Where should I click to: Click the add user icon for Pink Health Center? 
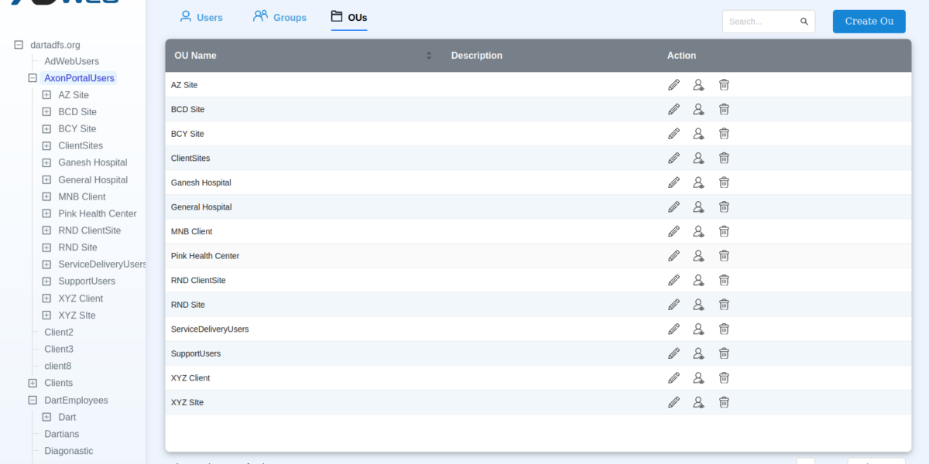(698, 256)
